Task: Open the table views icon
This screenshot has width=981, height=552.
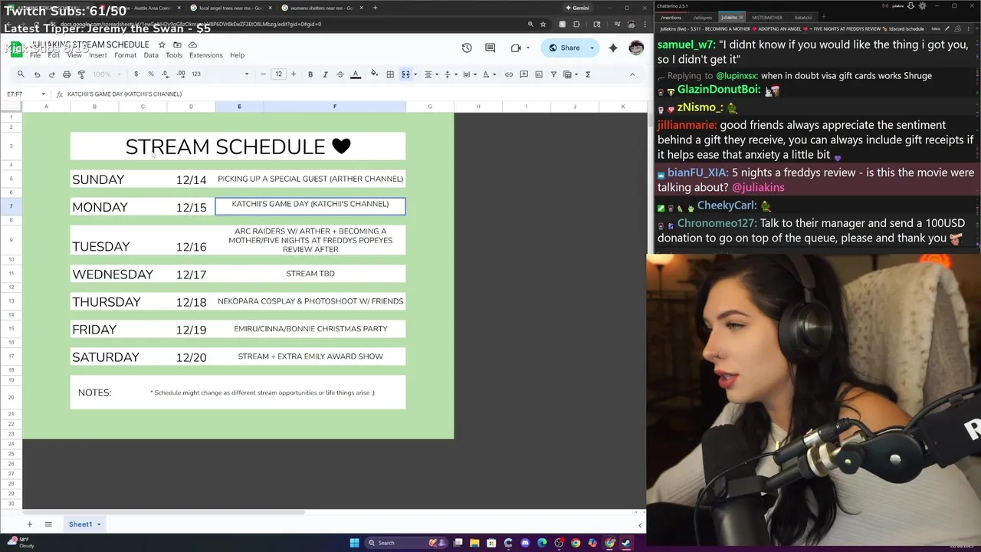Action: [x=569, y=74]
